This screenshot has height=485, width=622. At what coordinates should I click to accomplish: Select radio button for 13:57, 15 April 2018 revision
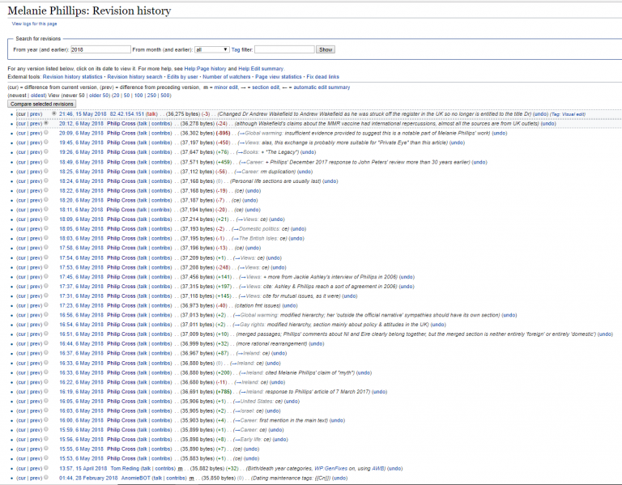click(47, 469)
